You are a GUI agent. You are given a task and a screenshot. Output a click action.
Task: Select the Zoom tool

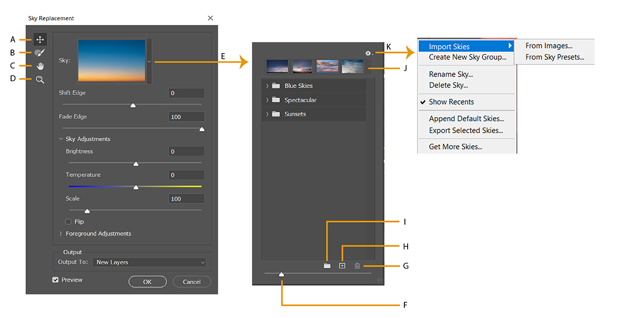pos(40,79)
